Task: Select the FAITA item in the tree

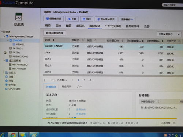Action: pyautogui.click(x=16, y=52)
